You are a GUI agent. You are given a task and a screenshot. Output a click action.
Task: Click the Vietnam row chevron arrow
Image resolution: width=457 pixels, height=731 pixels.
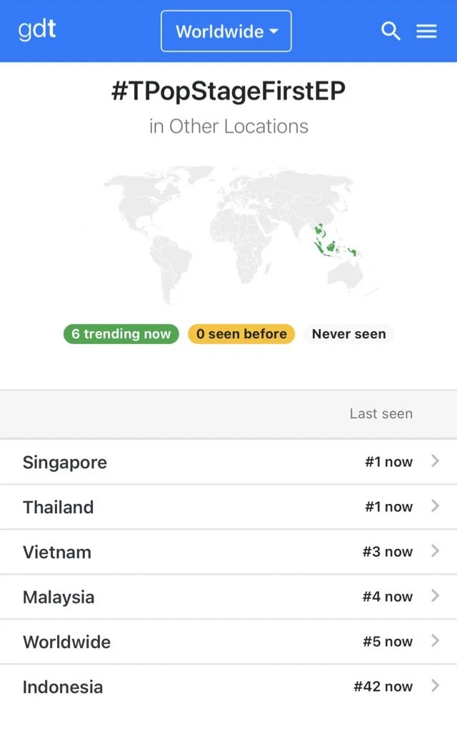[x=435, y=552]
